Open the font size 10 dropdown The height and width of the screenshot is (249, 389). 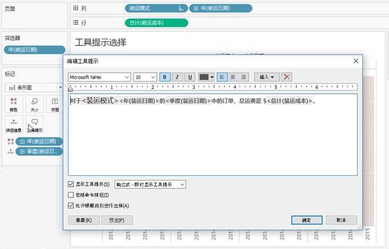click(x=145, y=77)
